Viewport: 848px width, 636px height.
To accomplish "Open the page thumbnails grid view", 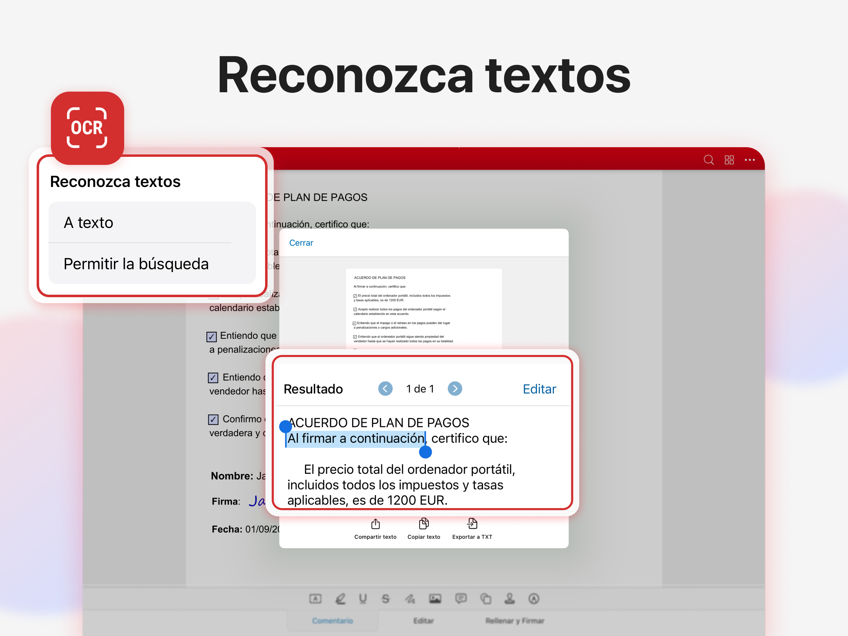I will pos(729,160).
